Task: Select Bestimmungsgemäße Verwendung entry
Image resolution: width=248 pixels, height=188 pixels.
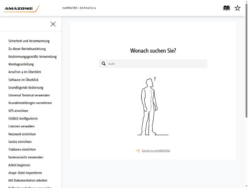Action: (x=32, y=56)
